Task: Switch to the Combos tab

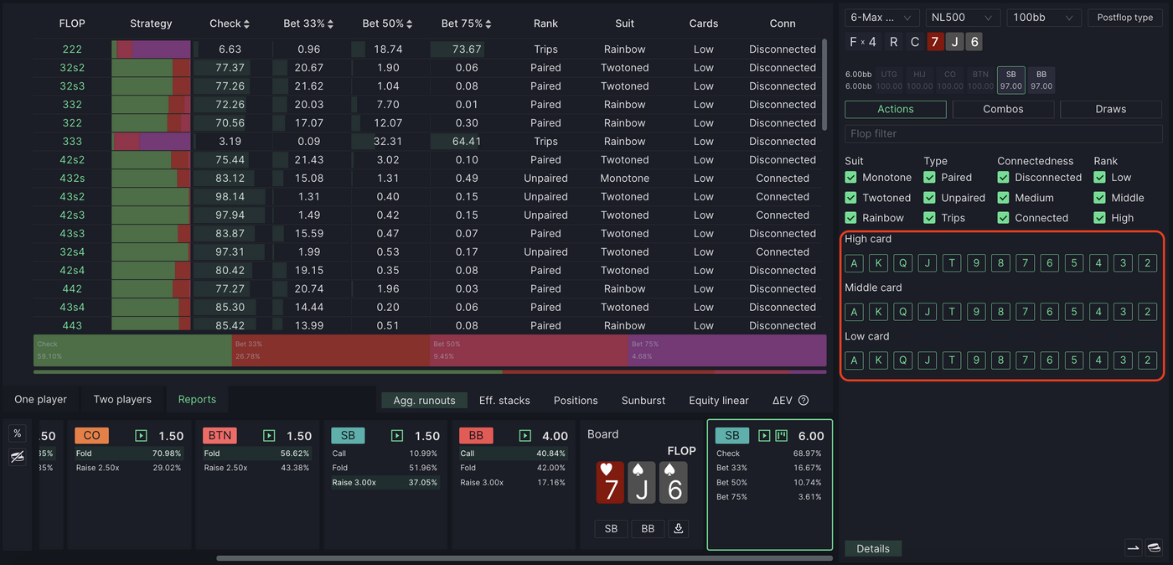Action: 1003,109
